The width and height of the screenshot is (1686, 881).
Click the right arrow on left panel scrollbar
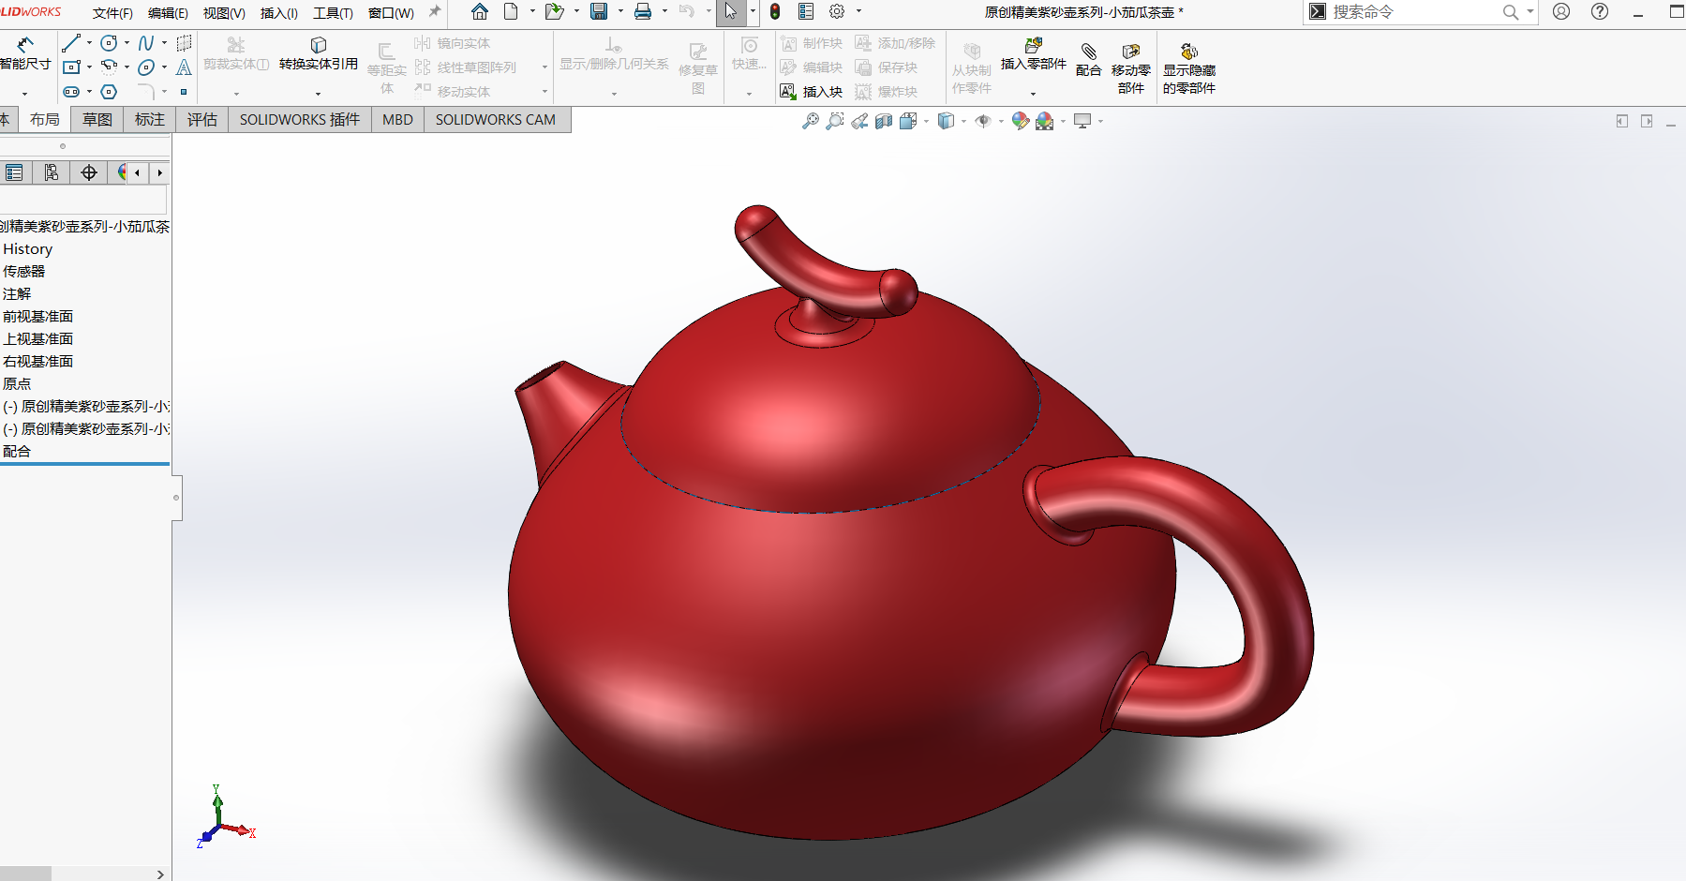point(160,874)
